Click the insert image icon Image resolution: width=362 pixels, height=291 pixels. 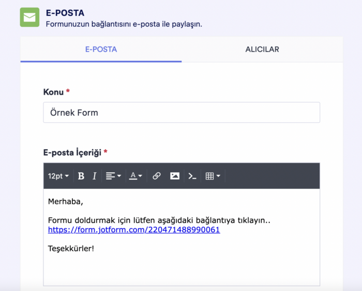[x=175, y=176]
